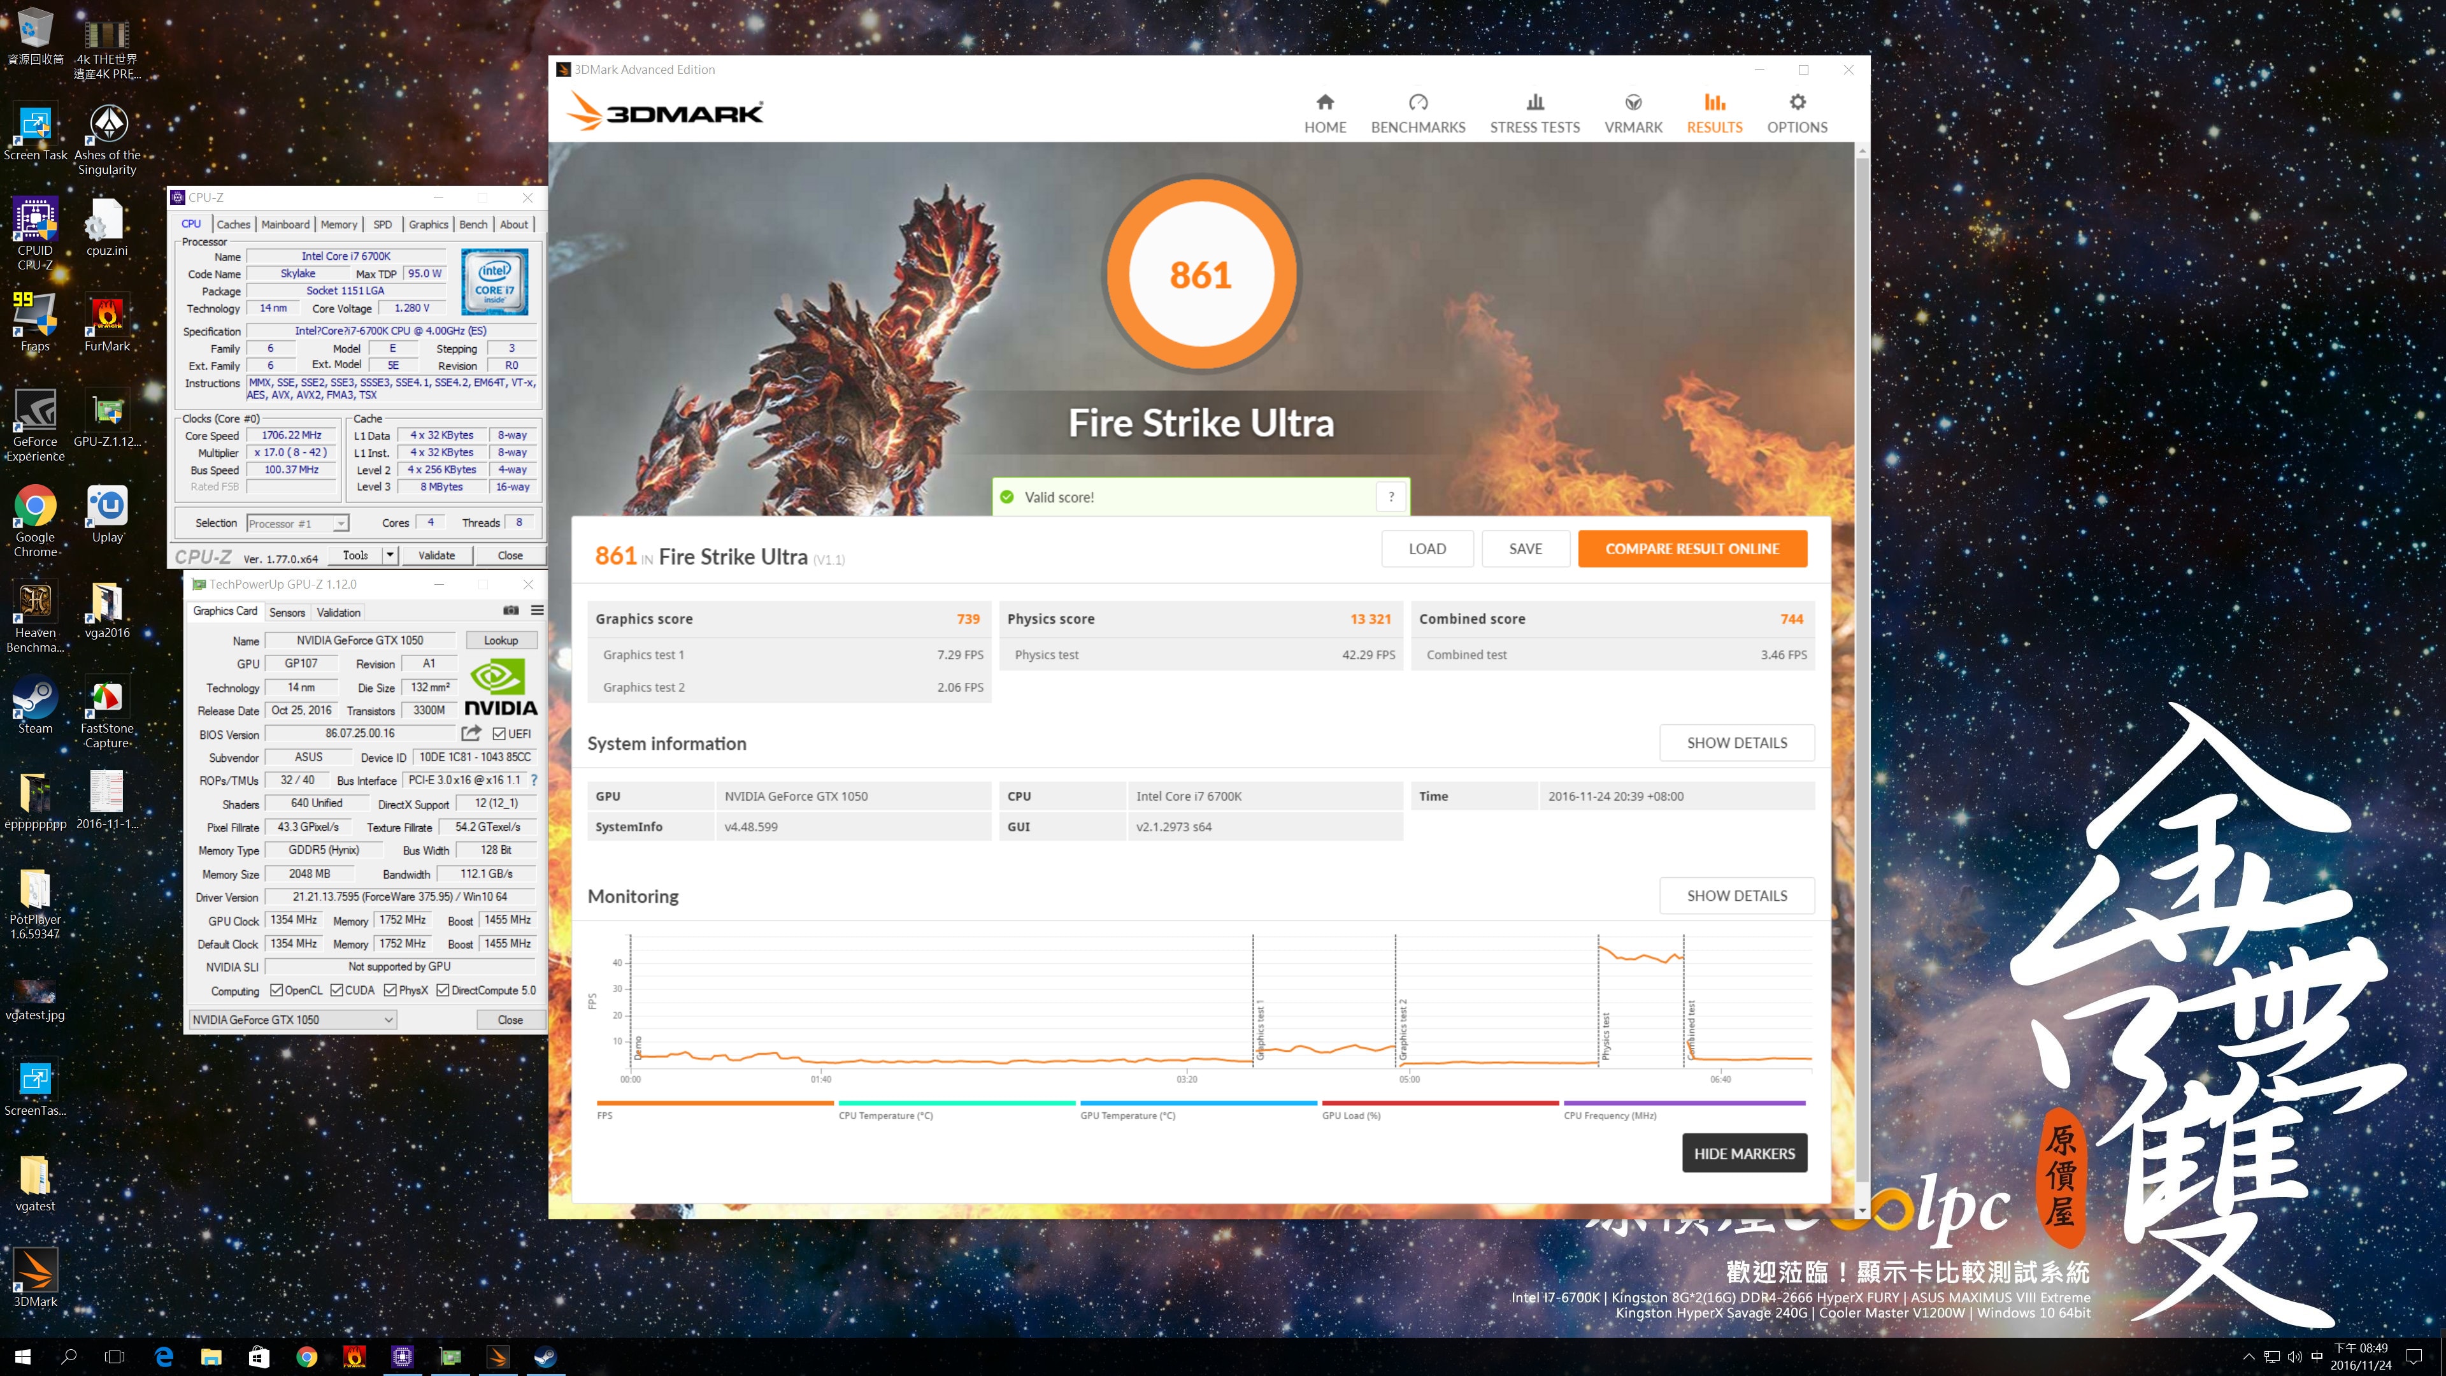Toggle the UEFI checkbox in GPU-Z
2446x1376 pixels.
pos(499,733)
